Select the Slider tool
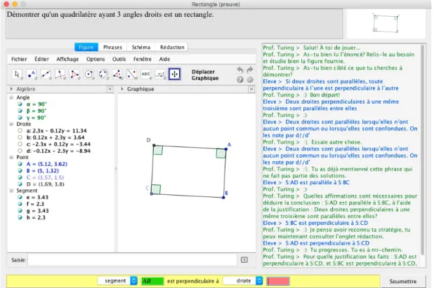Screen dimensions: 434x288 161,74
